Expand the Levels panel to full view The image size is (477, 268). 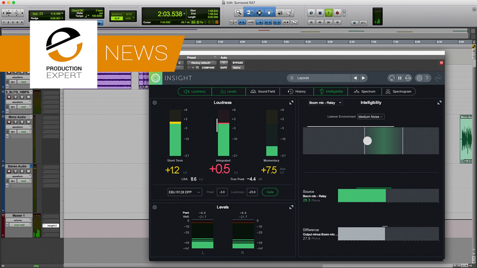click(x=291, y=207)
